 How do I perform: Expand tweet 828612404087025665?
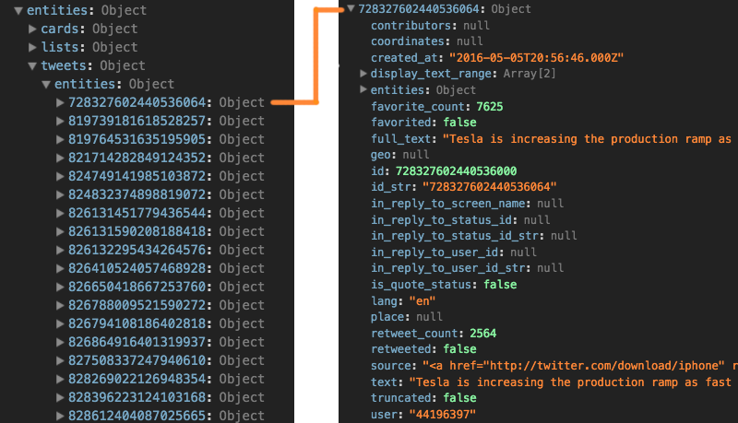point(60,416)
